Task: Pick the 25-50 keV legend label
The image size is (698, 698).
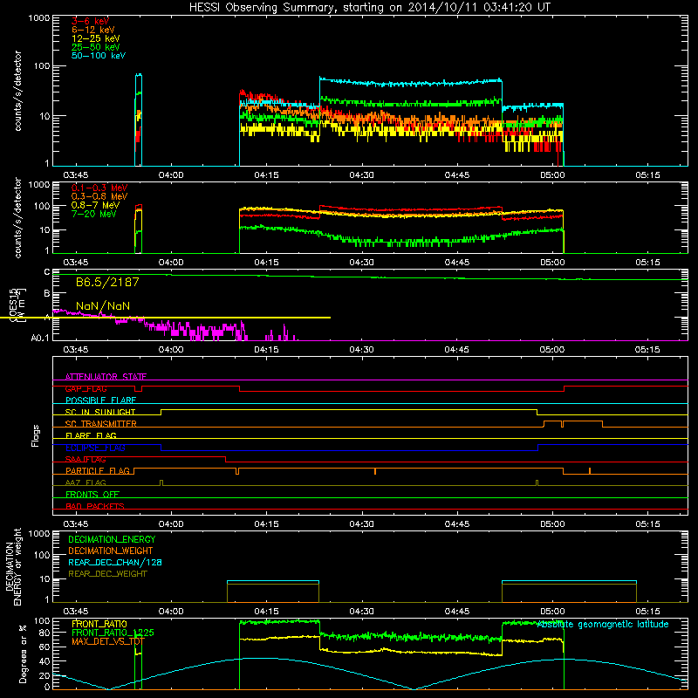Action: [x=95, y=47]
